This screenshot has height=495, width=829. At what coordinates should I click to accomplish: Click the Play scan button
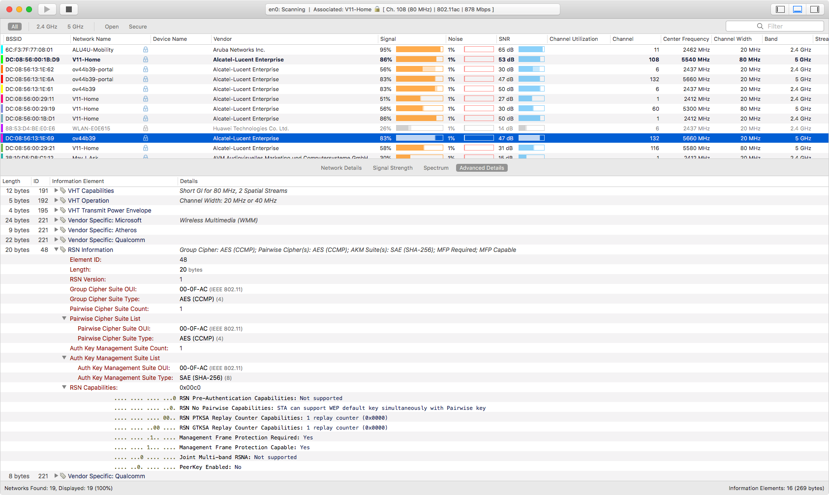click(x=47, y=9)
